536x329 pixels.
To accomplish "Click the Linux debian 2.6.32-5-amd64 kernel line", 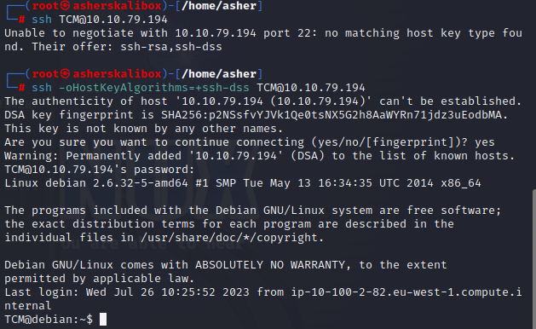I will 242,183.
